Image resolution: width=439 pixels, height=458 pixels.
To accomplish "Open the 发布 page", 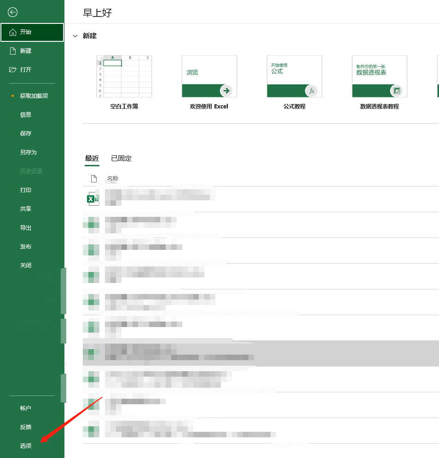I will coord(25,247).
